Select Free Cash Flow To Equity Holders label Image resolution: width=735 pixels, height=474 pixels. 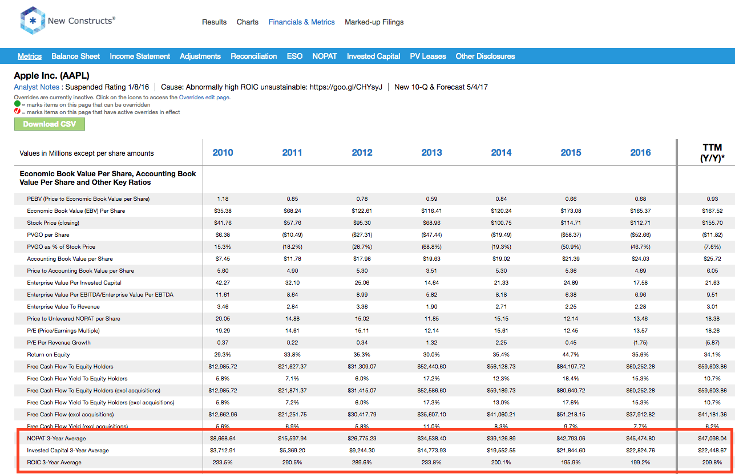coord(70,367)
